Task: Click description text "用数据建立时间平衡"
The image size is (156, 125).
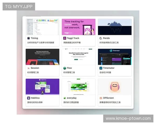Action: pos(72,42)
